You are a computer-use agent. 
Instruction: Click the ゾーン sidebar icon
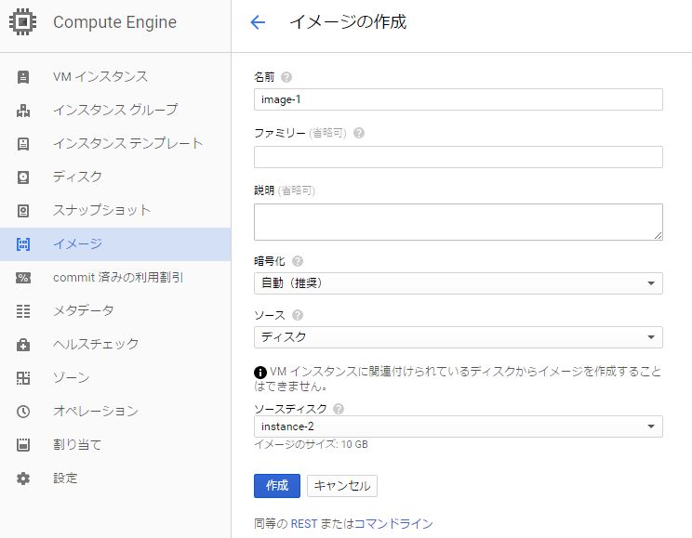click(23, 378)
